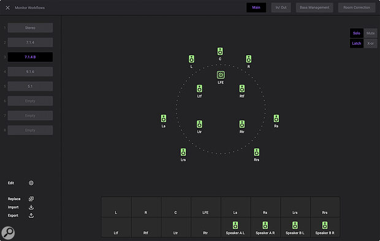Click the Monitor Workflows title text
Image resolution: width=380 pixels, height=241 pixels.
coord(30,8)
